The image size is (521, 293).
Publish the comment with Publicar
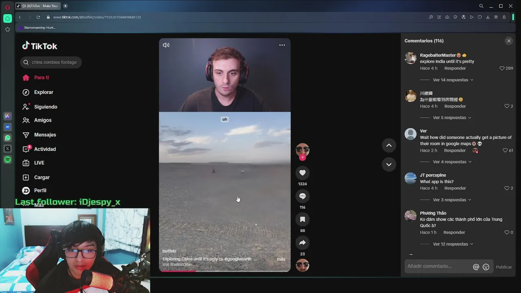pyautogui.click(x=504, y=267)
